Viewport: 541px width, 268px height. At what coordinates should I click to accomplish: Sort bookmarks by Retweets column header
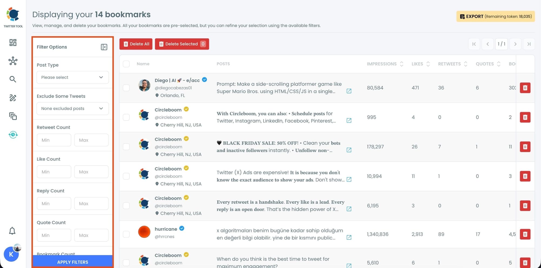coord(452,64)
